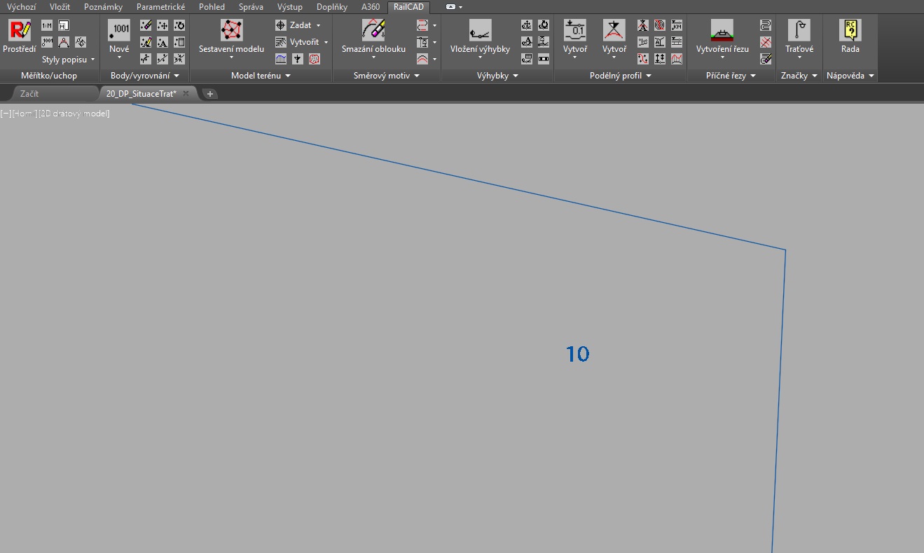
Task: Open the Výchozí ribbon tab
Action: (x=21, y=7)
